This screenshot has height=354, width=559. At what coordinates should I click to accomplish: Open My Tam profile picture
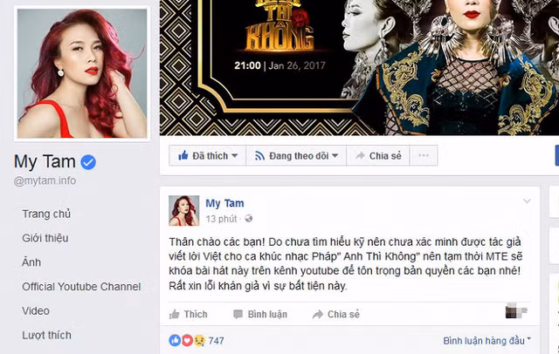(x=82, y=73)
